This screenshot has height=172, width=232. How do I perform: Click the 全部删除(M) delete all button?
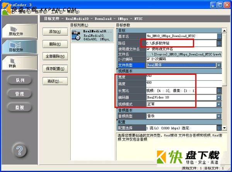(55, 56)
